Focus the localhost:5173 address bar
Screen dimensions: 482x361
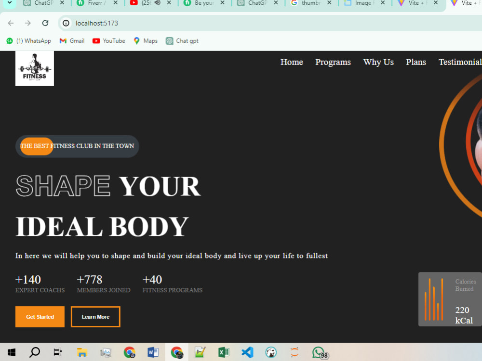pos(270,23)
